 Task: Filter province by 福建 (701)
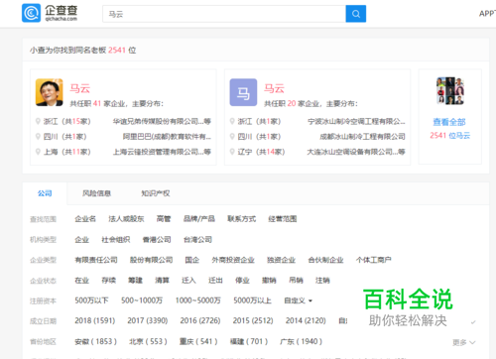click(249, 341)
